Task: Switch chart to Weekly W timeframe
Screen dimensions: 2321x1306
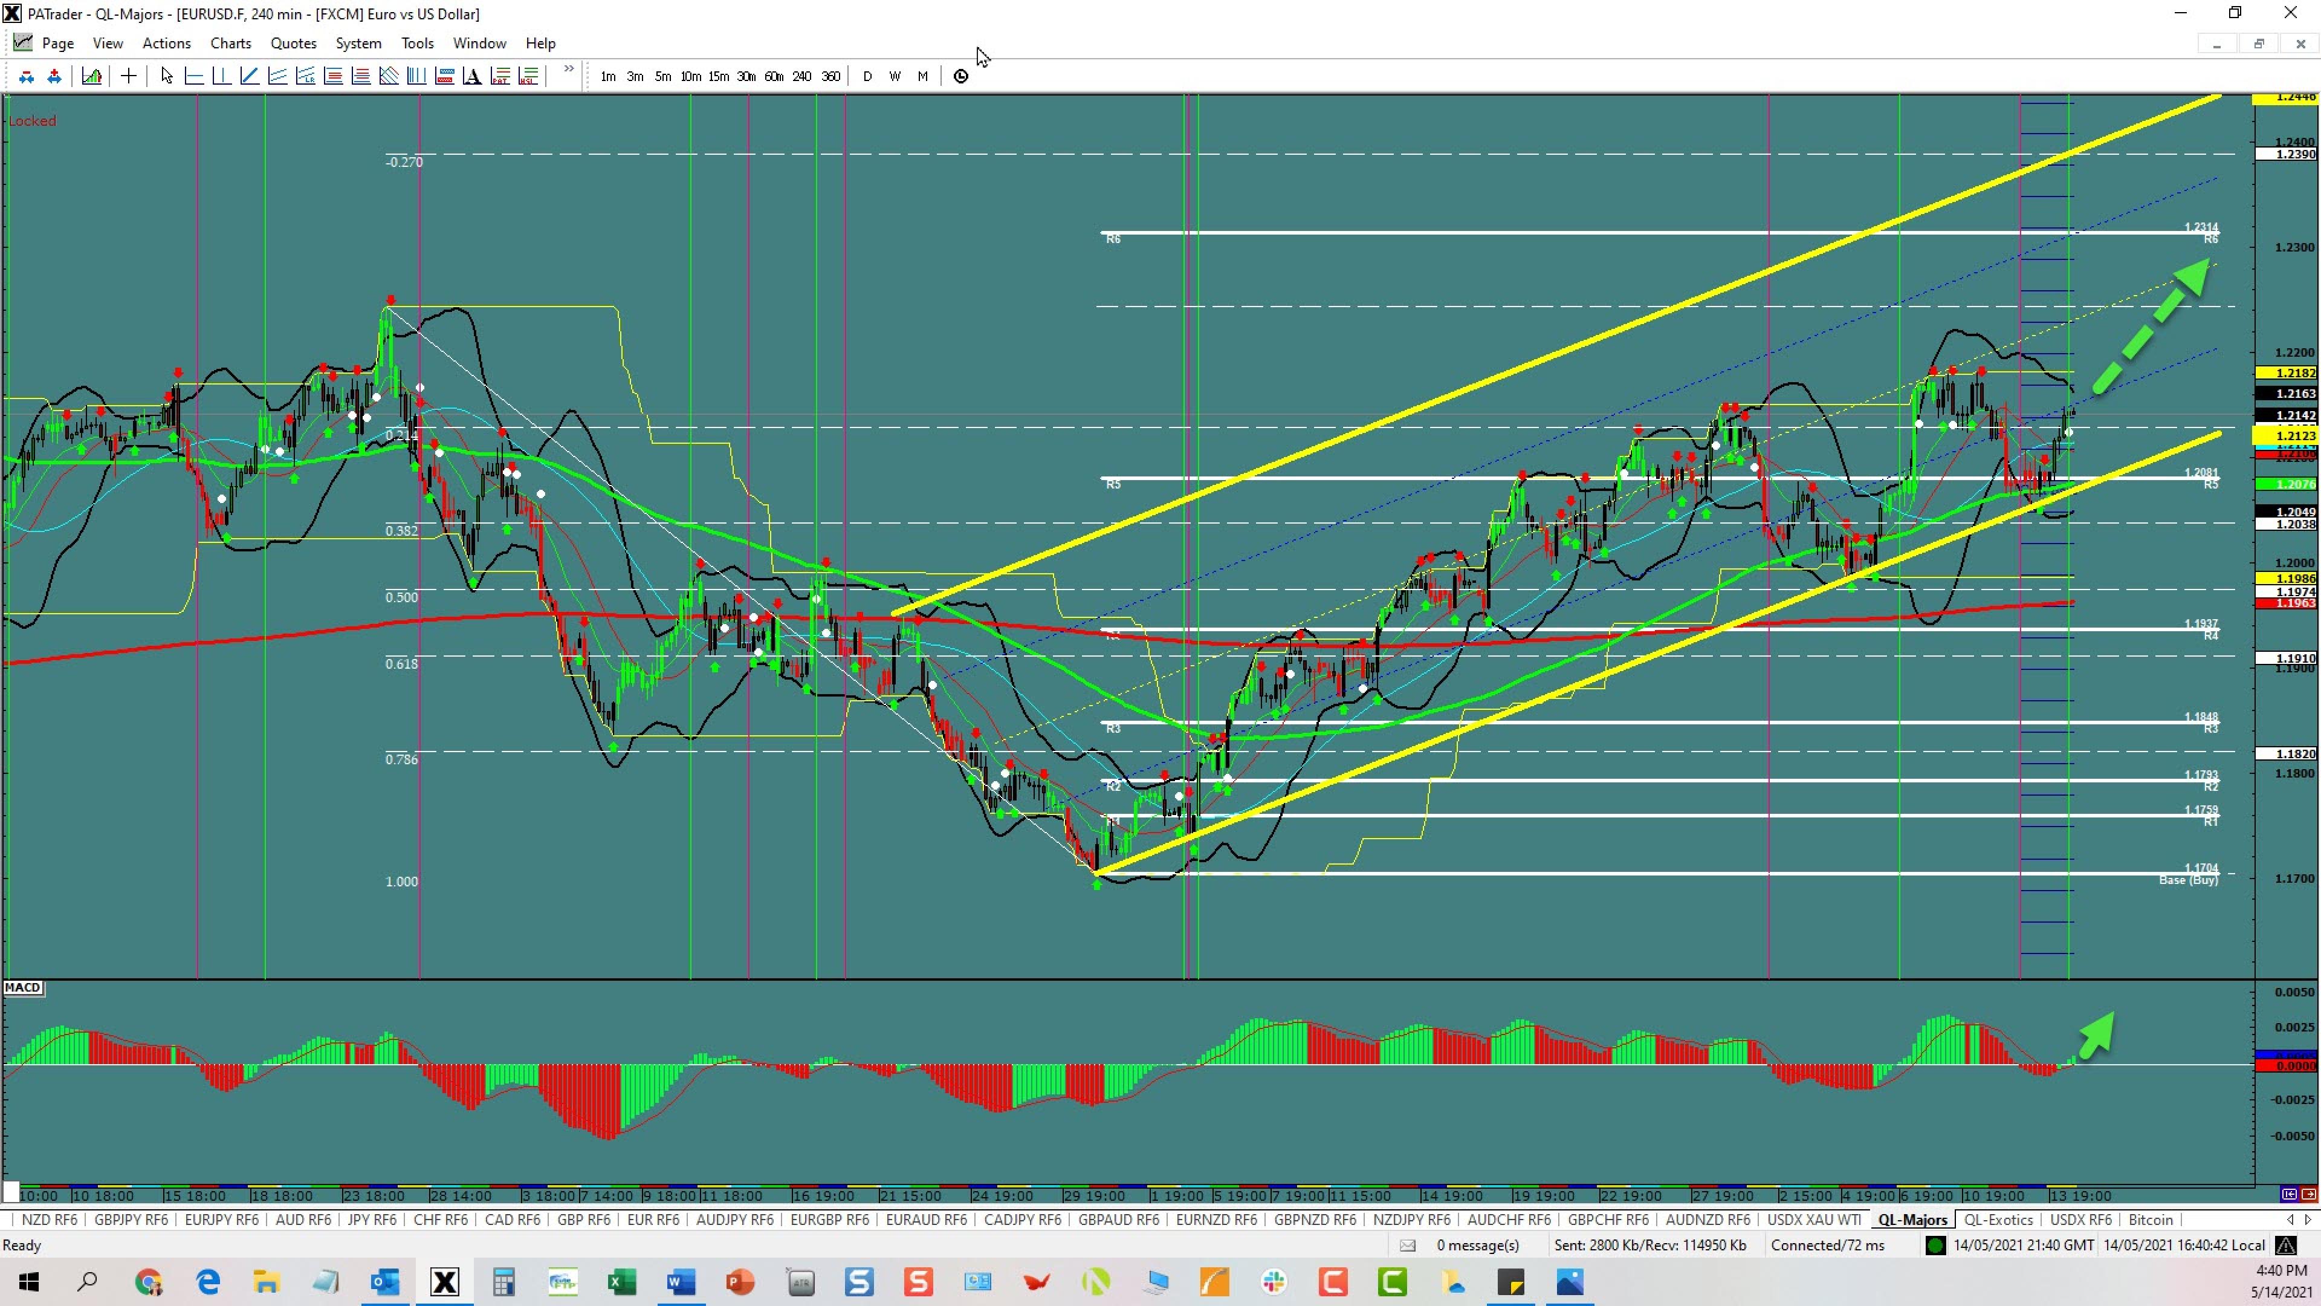Action: point(895,77)
